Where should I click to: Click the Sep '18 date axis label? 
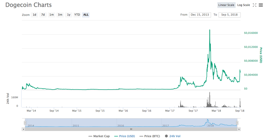[x=240, y=111]
